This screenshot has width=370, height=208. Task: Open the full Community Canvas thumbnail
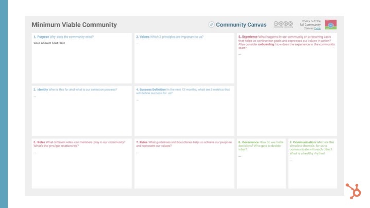pos(330,25)
